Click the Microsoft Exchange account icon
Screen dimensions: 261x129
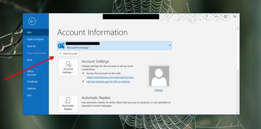point(61,45)
